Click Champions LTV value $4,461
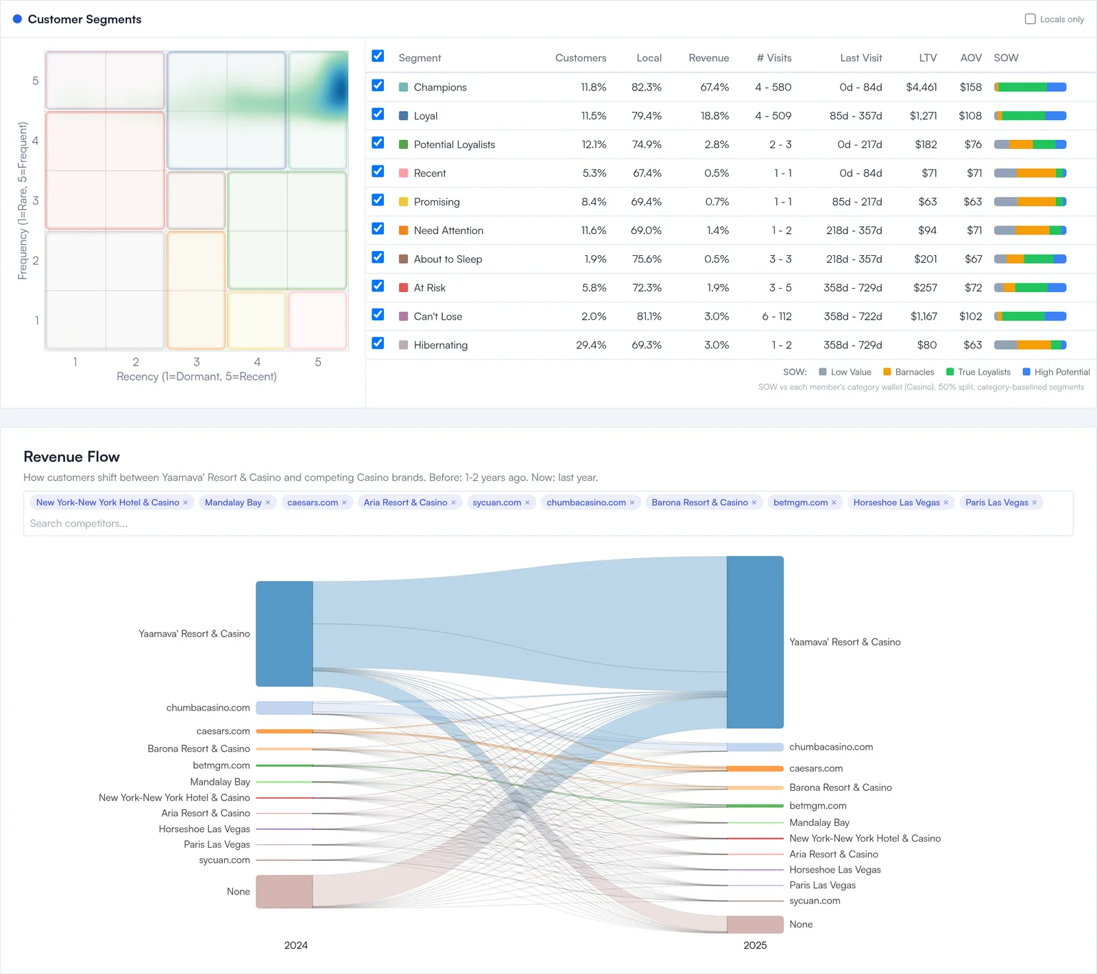Viewport: 1097px width, 974px height. click(x=921, y=87)
